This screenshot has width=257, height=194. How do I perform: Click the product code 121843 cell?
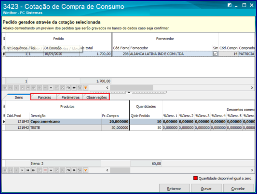[18, 122]
